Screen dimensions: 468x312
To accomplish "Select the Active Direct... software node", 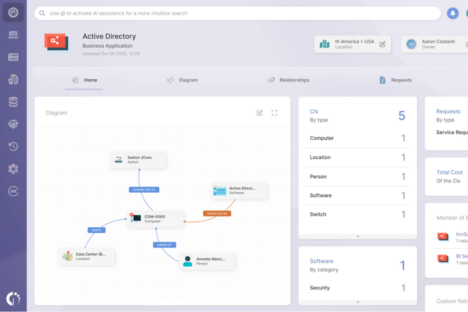I will pyautogui.click(x=239, y=190).
